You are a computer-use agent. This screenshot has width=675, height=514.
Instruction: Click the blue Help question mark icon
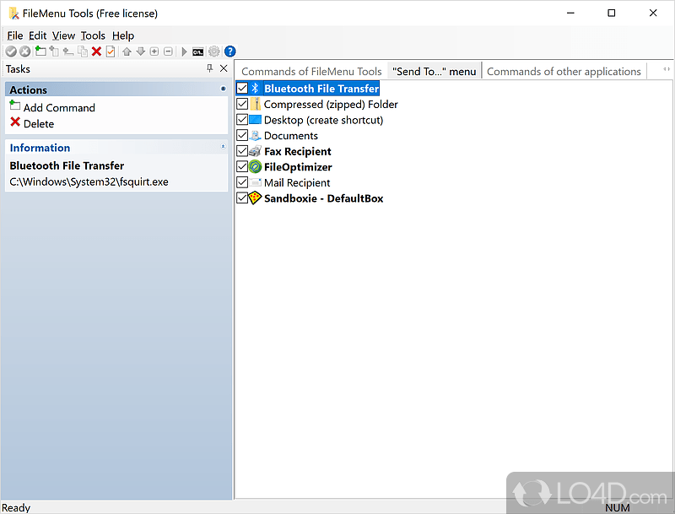click(229, 51)
